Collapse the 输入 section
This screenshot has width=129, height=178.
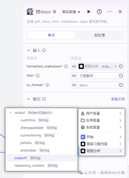29,50
